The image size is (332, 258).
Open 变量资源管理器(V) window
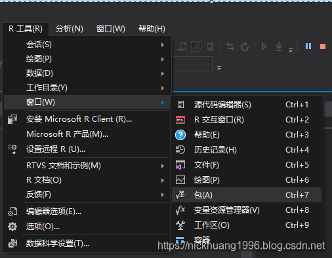[247, 210]
